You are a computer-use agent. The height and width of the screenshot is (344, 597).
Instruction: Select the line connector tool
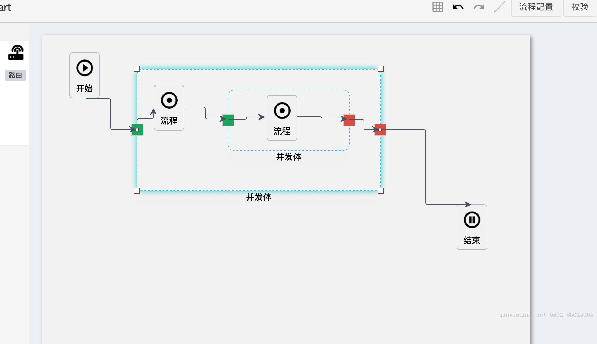click(x=500, y=7)
